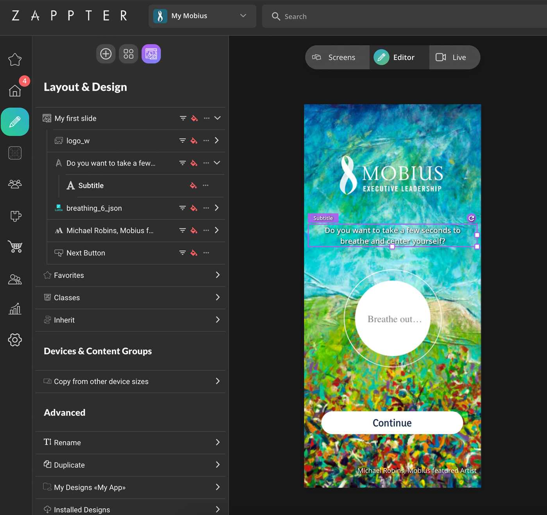The width and height of the screenshot is (547, 515).
Task: Click paint bucket on breathing_6_json row
Action: pyautogui.click(x=194, y=208)
